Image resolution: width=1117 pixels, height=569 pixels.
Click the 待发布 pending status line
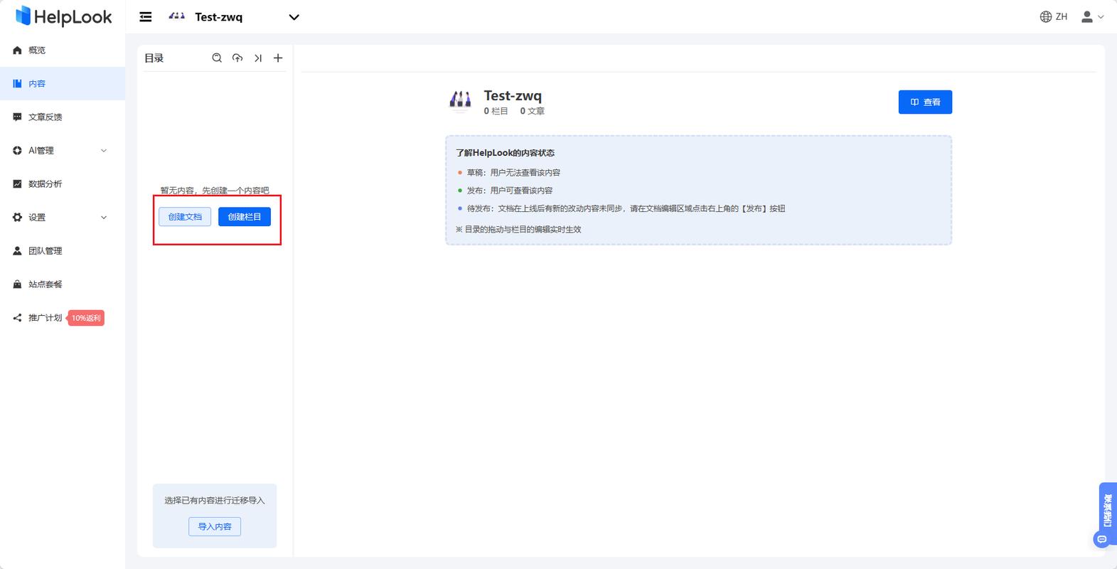pyautogui.click(x=626, y=209)
